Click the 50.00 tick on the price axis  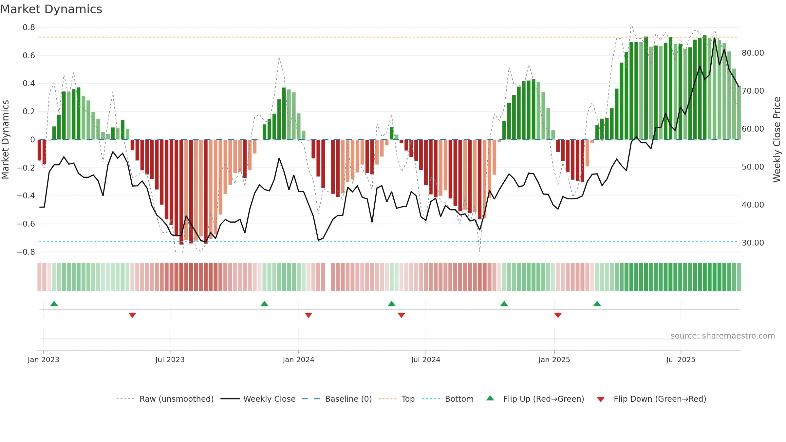click(753, 167)
